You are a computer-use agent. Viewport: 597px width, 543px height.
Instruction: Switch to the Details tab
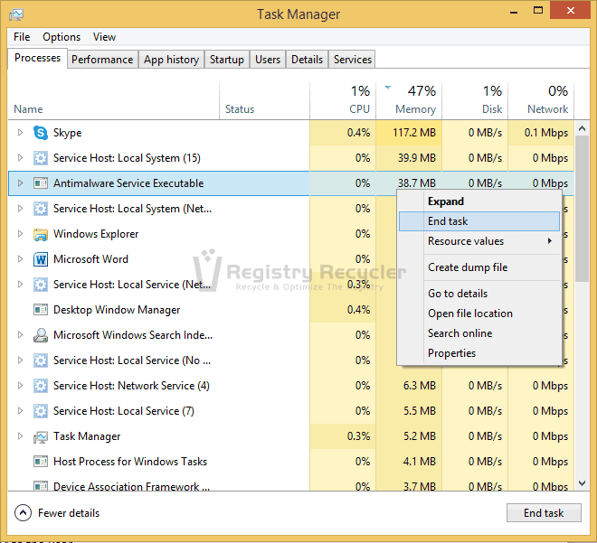tap(307, 60)
